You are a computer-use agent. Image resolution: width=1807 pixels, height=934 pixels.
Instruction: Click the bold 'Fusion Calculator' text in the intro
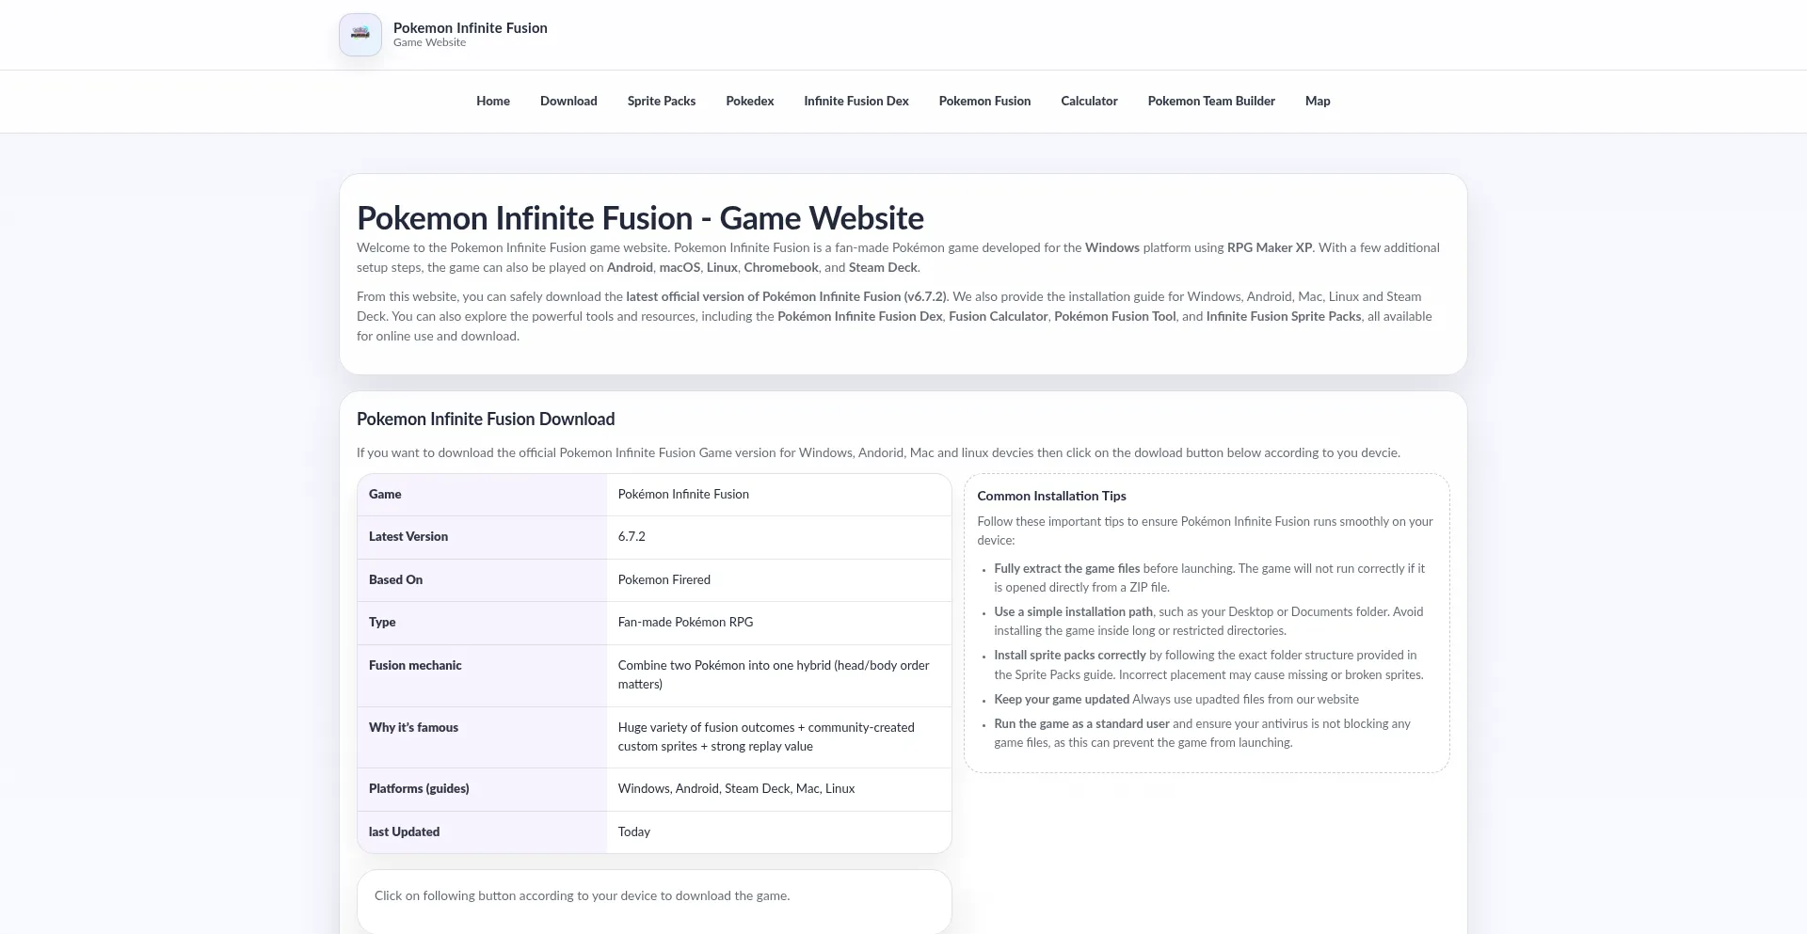pos(999,317)
